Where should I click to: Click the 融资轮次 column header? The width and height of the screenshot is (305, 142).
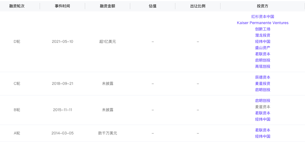click(17, 6)
